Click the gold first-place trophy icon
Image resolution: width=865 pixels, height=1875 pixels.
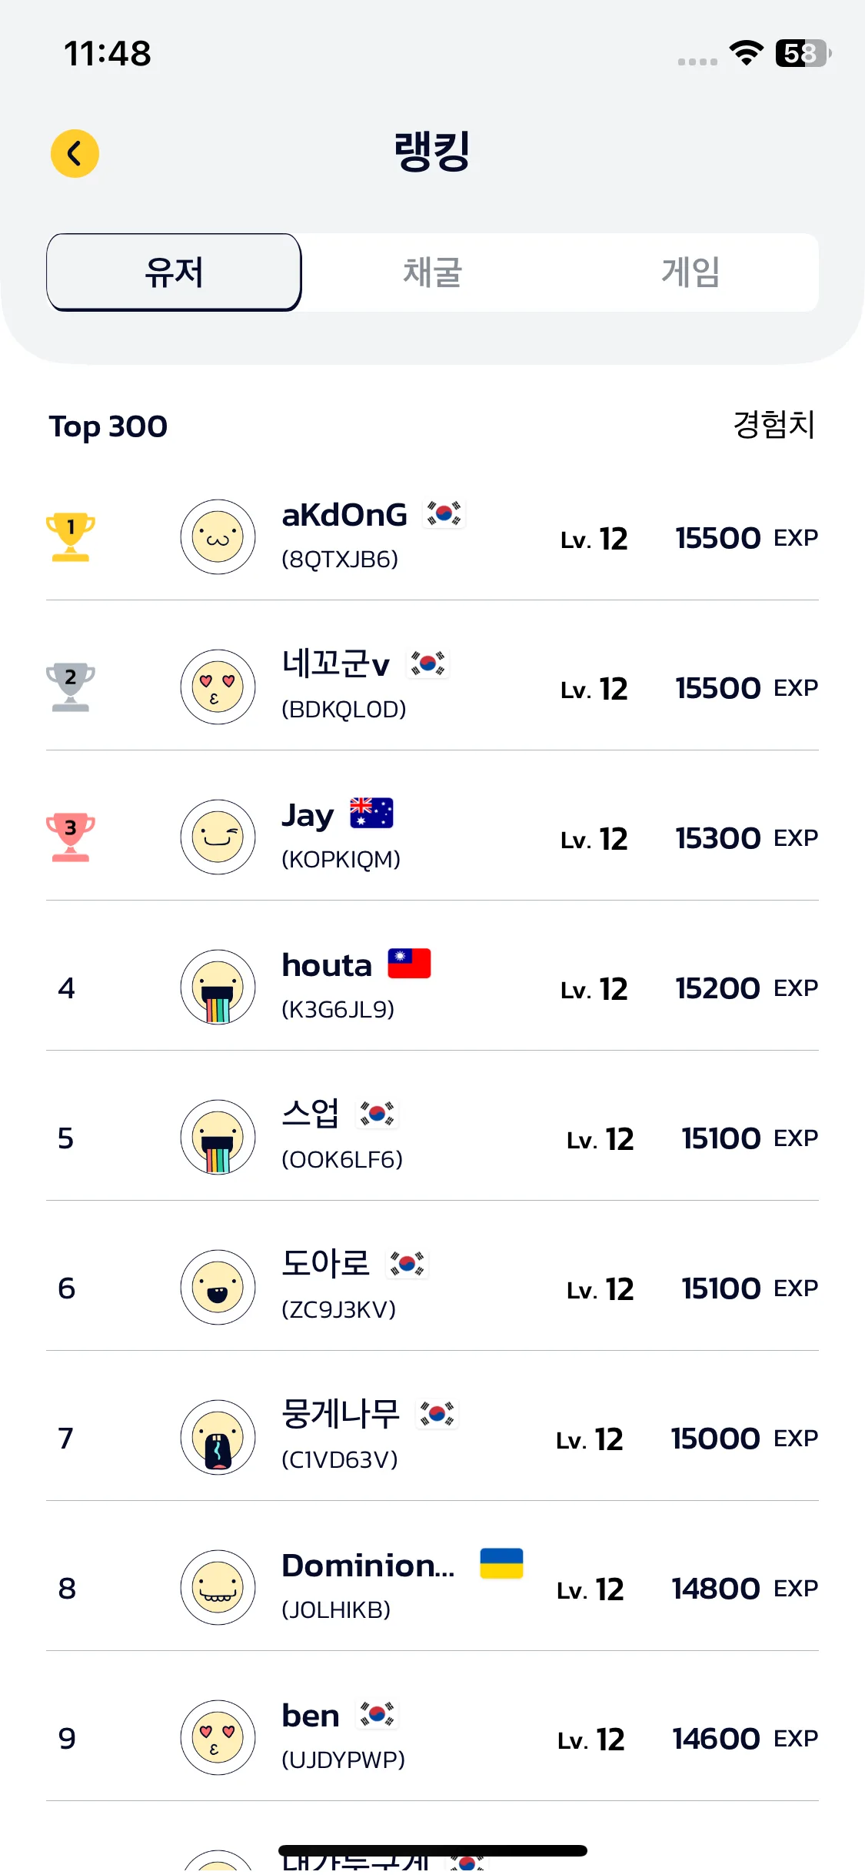70,536
